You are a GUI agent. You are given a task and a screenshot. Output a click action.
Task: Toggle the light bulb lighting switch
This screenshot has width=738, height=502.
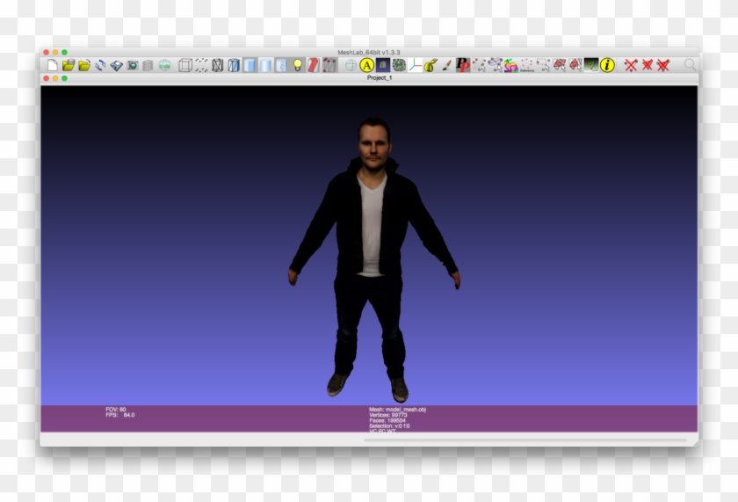[x=298, y=65]
